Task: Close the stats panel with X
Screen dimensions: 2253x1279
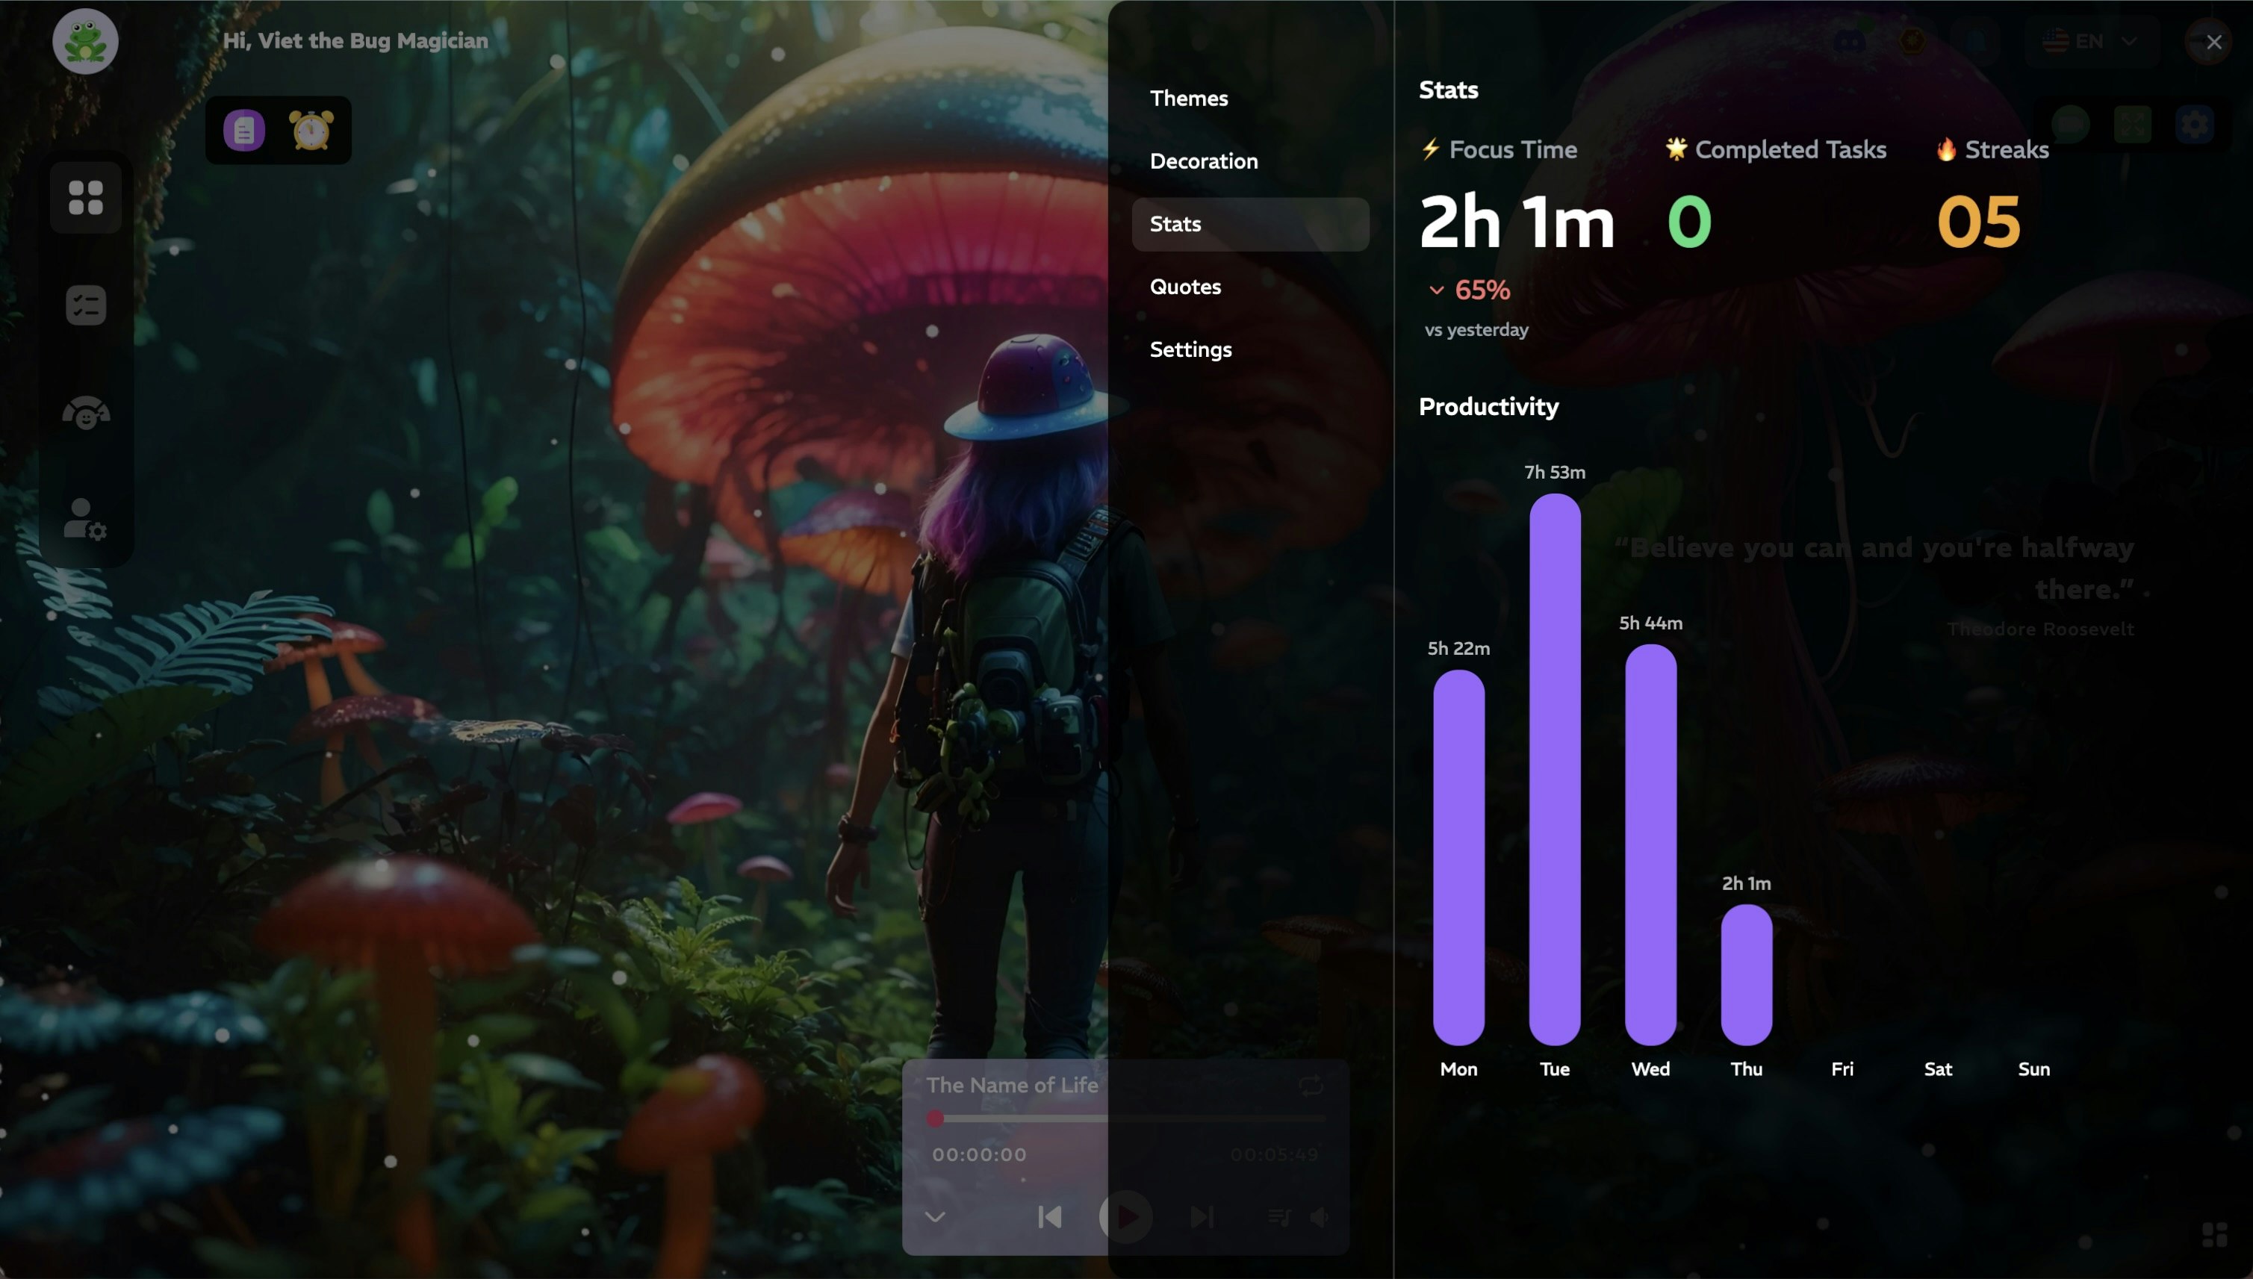Action: pyautogui.click(x=2213, y=41)
